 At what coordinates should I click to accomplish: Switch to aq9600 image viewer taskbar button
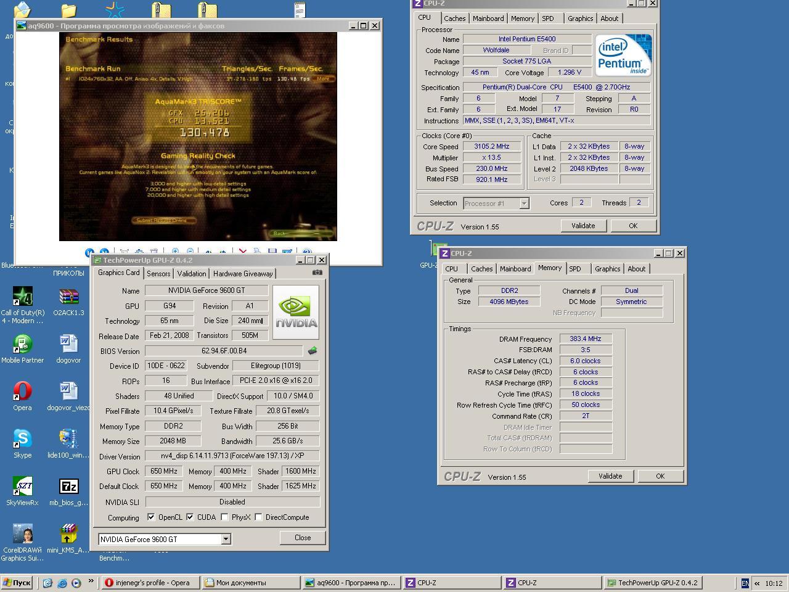coord(351,583)
